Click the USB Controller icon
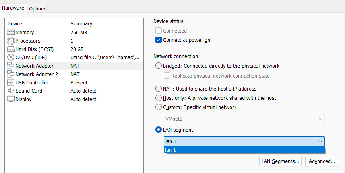Image resolution: width=345 pixels, height=173 pixels. 11,83
